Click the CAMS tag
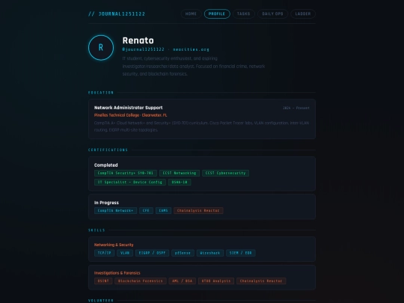Screen dimensions: 404x303 point(163,210)
